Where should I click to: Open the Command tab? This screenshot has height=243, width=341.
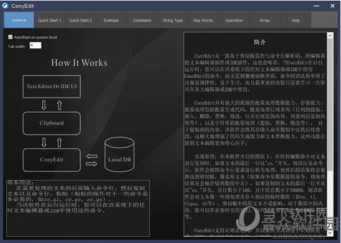click(142, 20)
